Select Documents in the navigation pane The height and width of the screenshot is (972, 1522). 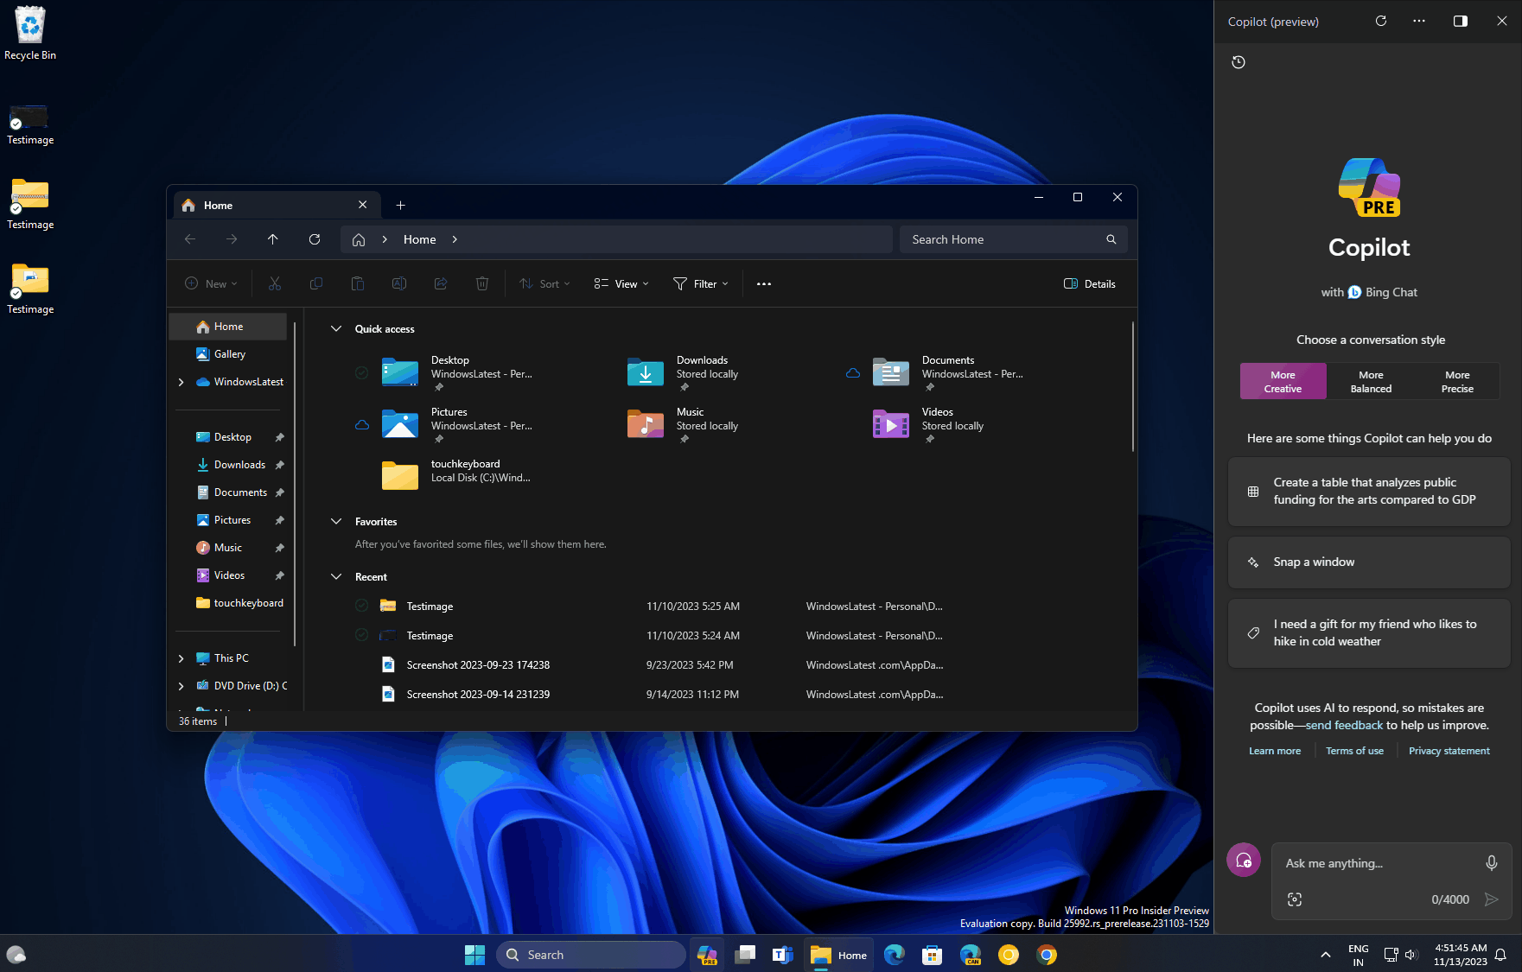tap(228, 492)
